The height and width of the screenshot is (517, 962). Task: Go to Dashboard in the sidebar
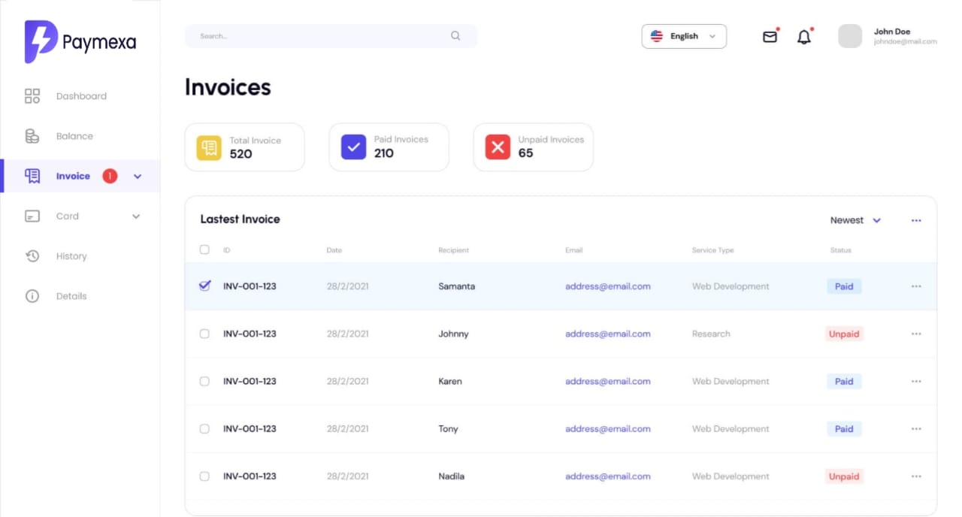[x=80, y=96]
